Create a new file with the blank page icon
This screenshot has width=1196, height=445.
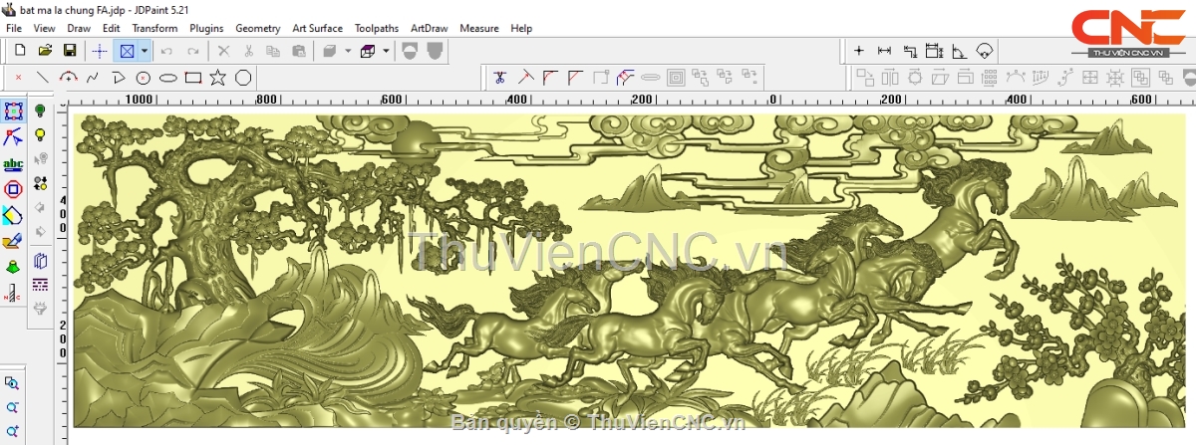coord(20,50)
